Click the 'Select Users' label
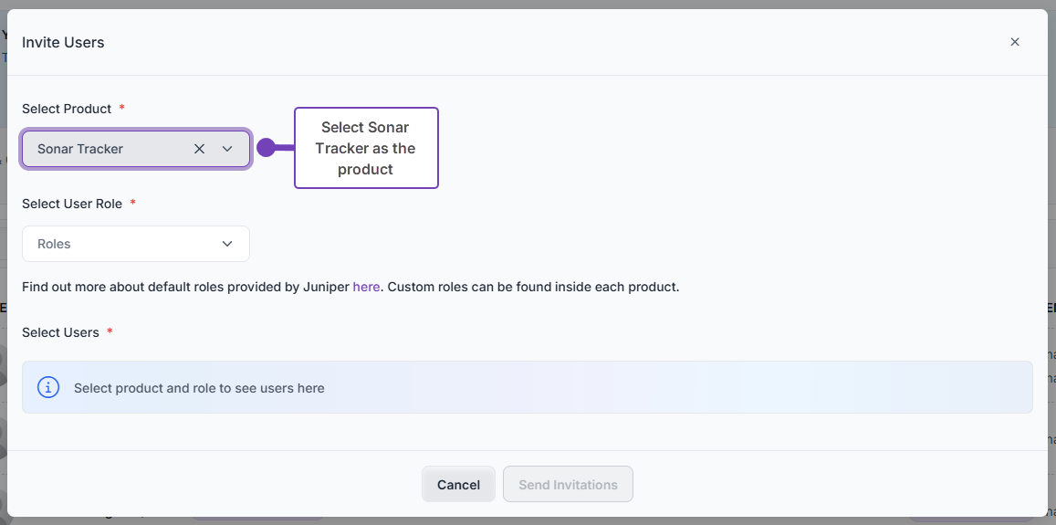 pos(60,332)
